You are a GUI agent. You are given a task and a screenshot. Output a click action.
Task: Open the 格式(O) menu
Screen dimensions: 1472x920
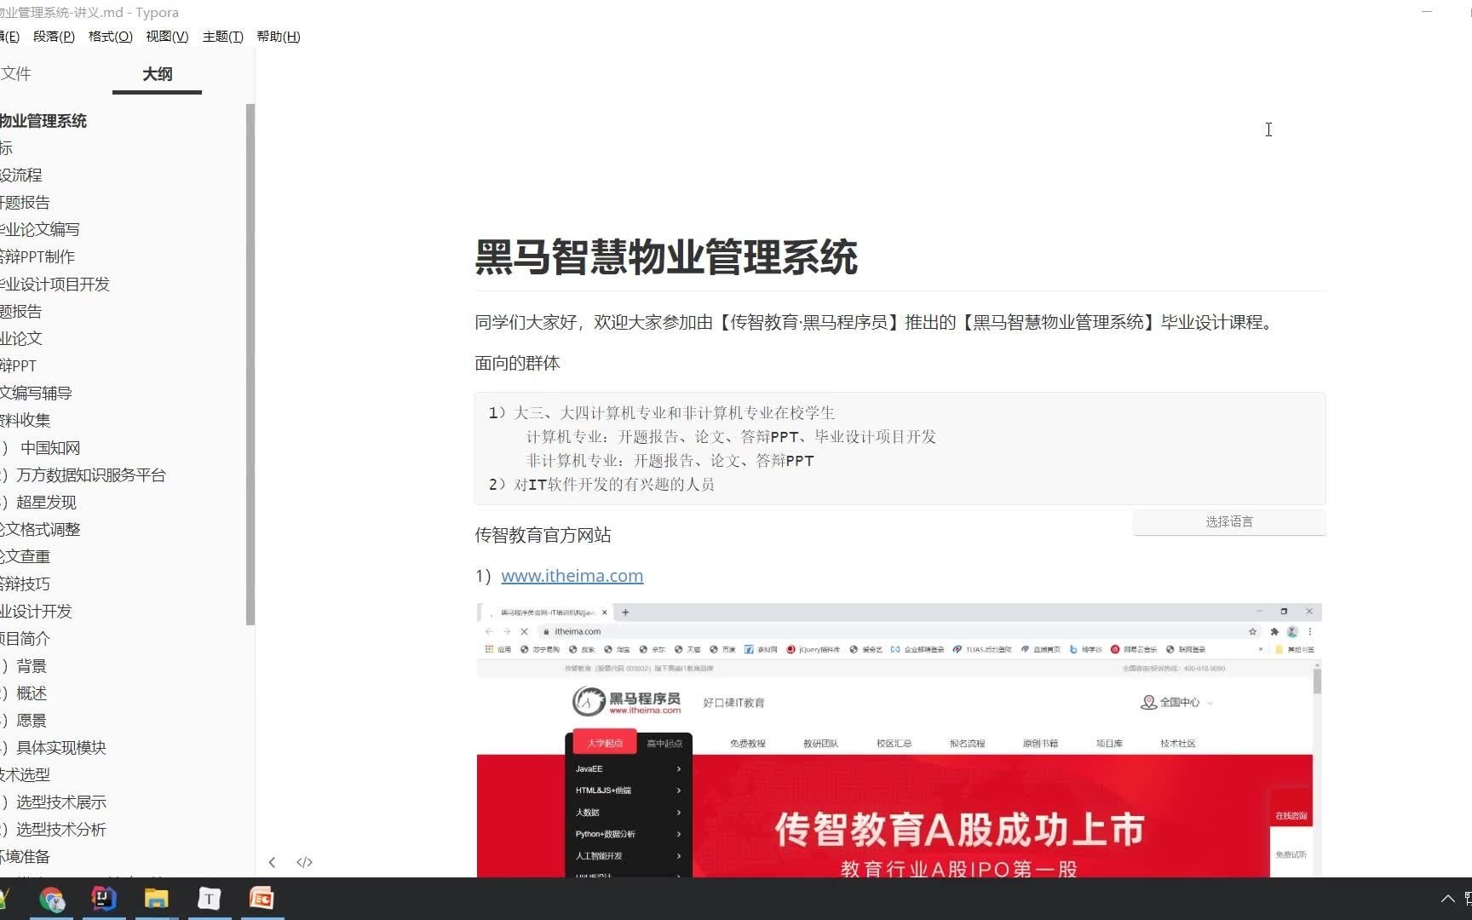click(110, 37)
